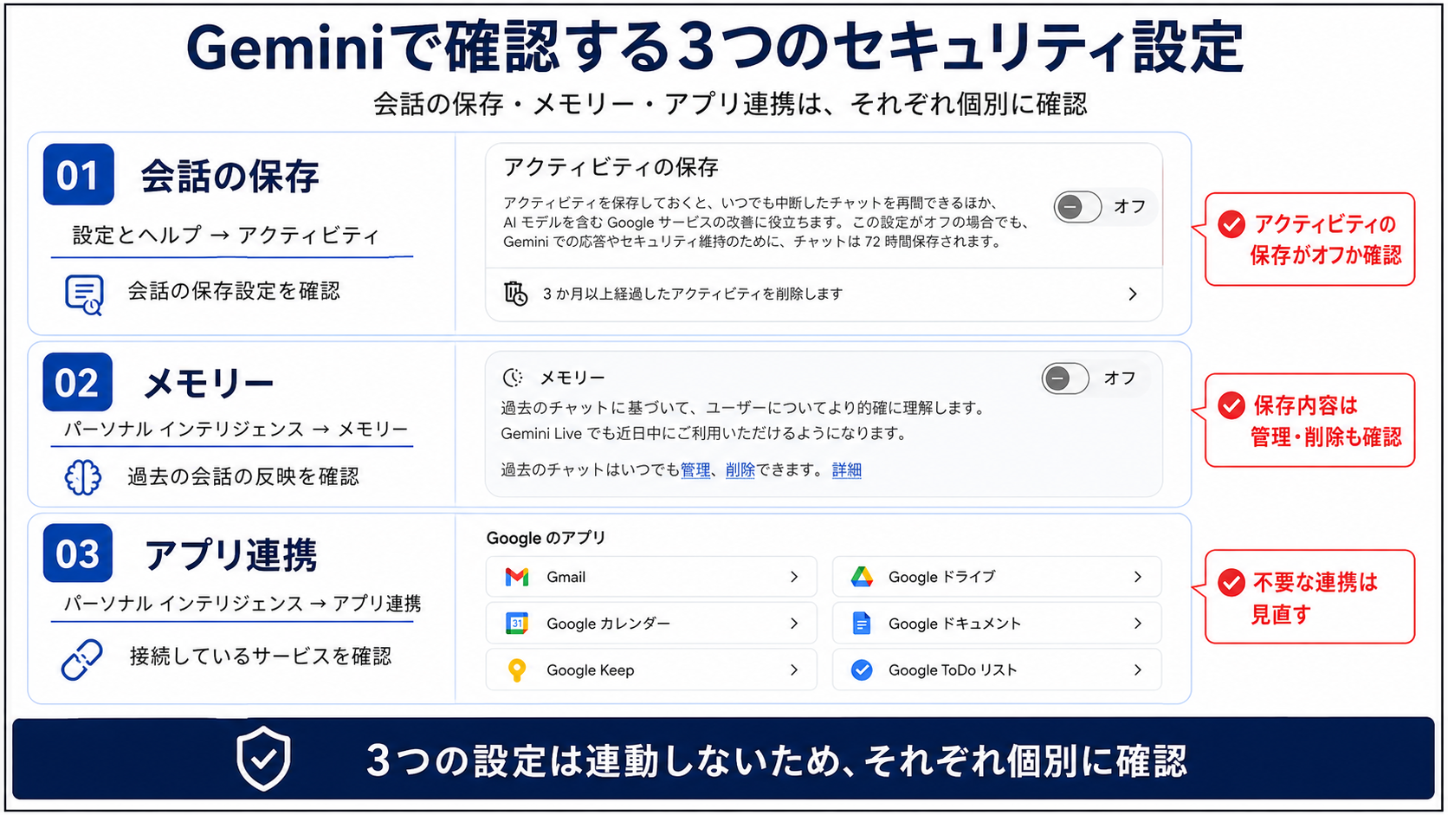Click the 設定とヘルプ → アクティビティ path text
This screenshot has width=1448, height=815.
point(226,236)
